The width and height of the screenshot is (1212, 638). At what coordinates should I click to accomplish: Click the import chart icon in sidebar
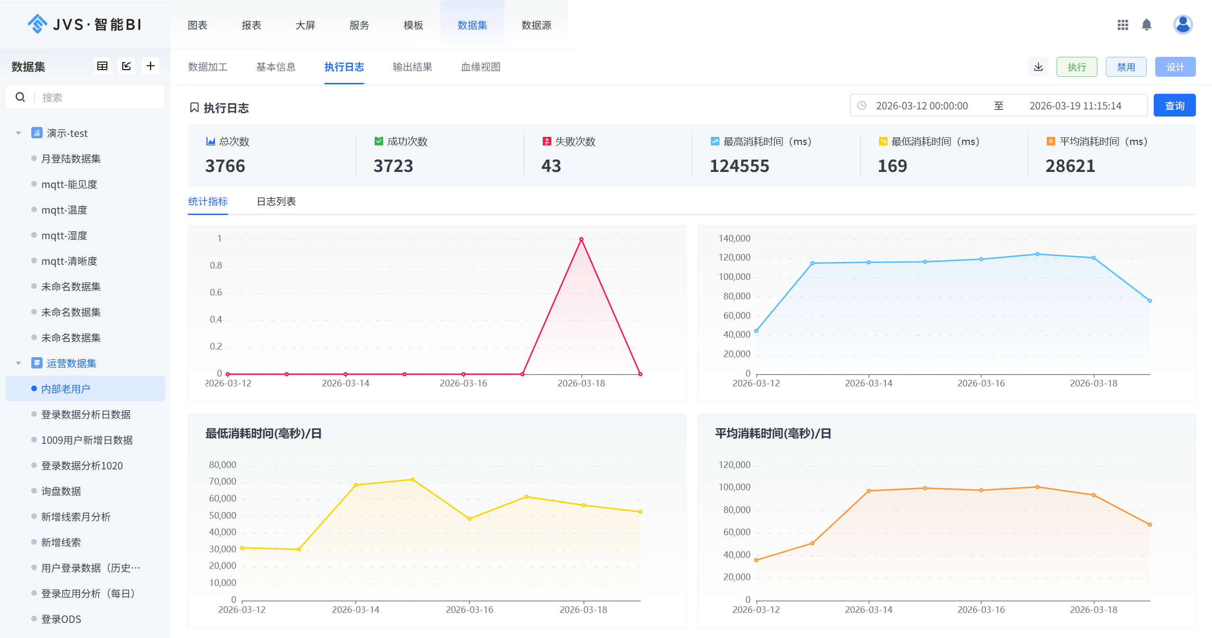(x=126, y=66)
